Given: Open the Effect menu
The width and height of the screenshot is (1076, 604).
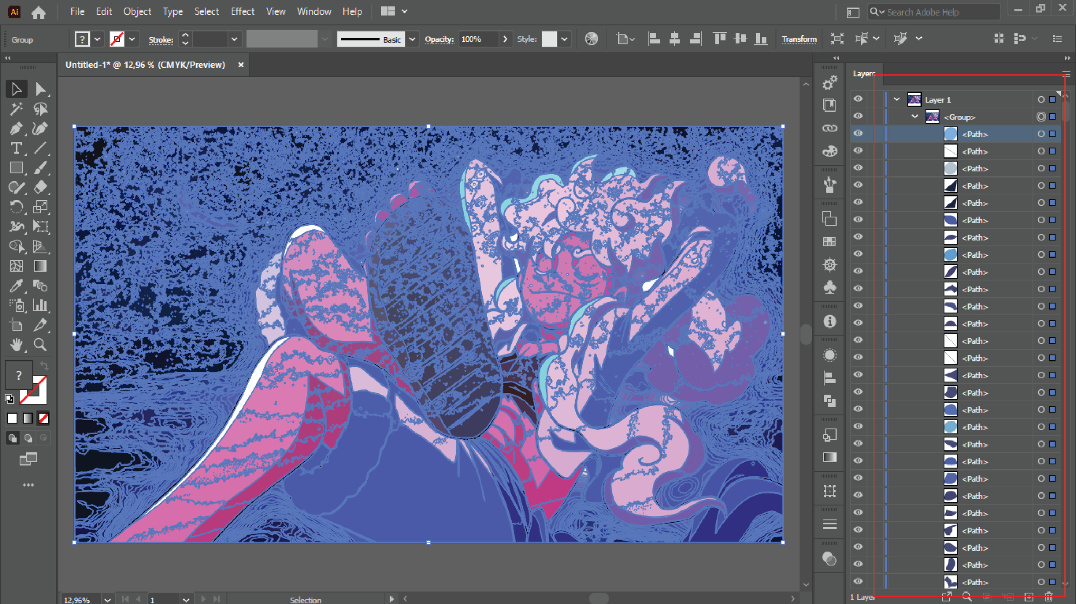Looking at the screenshot, I should point(242,11).
